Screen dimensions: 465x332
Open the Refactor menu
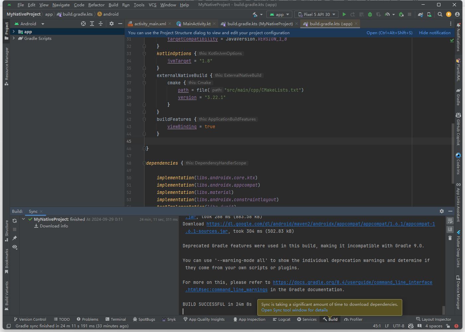[x=96, y=5]
